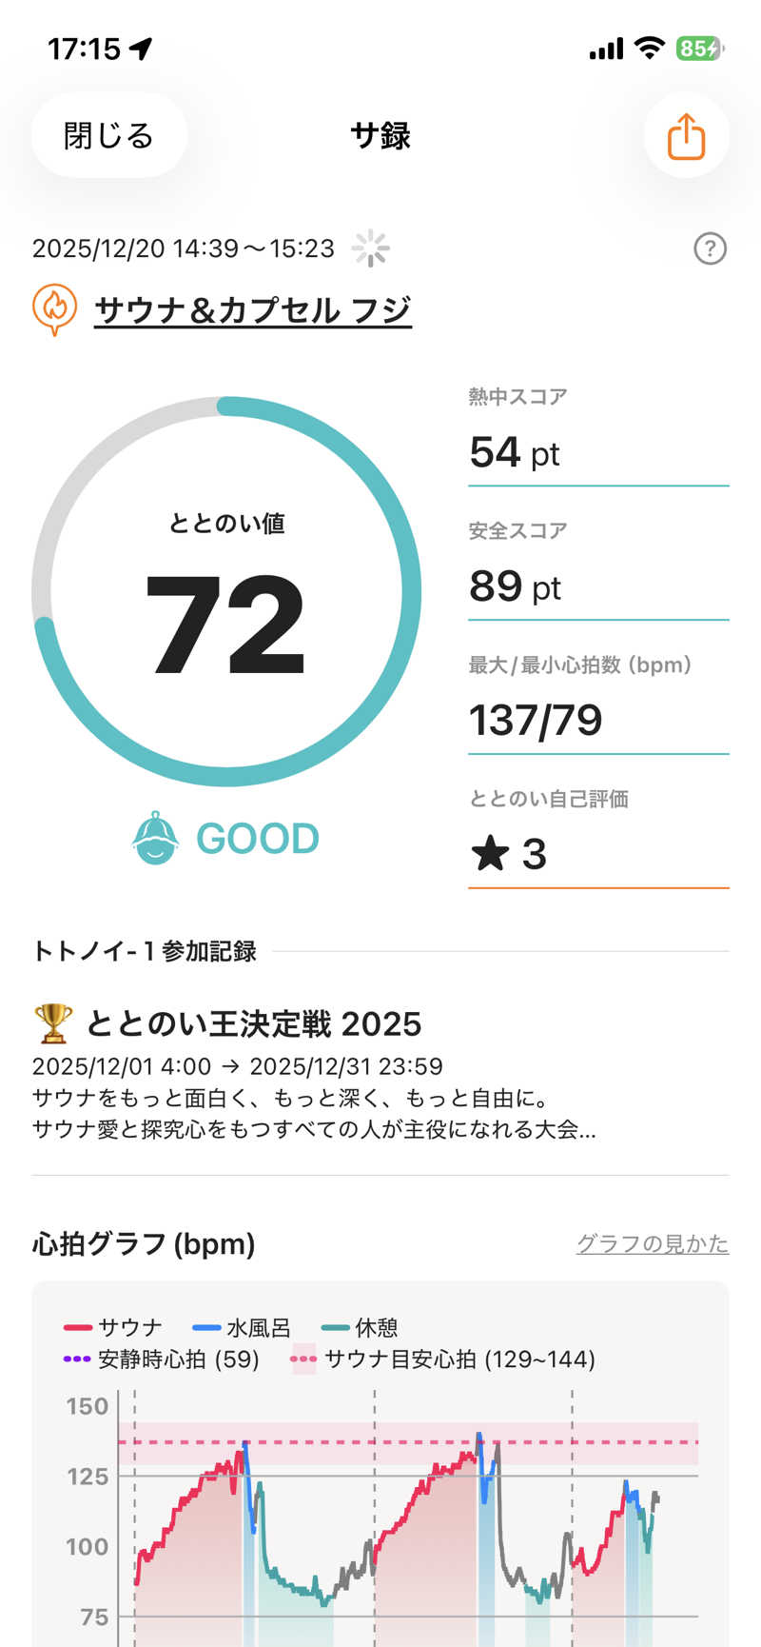Tap the black star rating icon

[491, 853]
